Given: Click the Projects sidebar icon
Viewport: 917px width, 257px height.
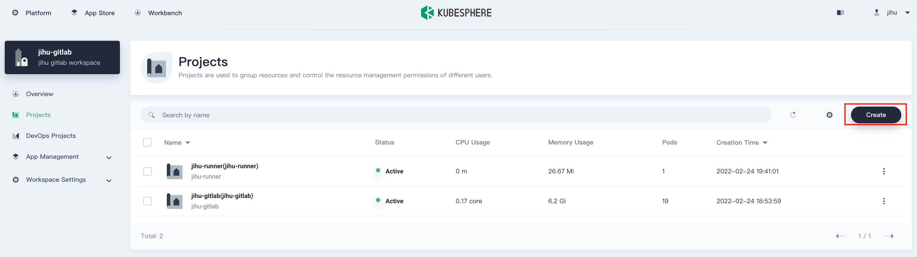Looking at the screenshot, I should pyautogui.click(x=16, y=115).
